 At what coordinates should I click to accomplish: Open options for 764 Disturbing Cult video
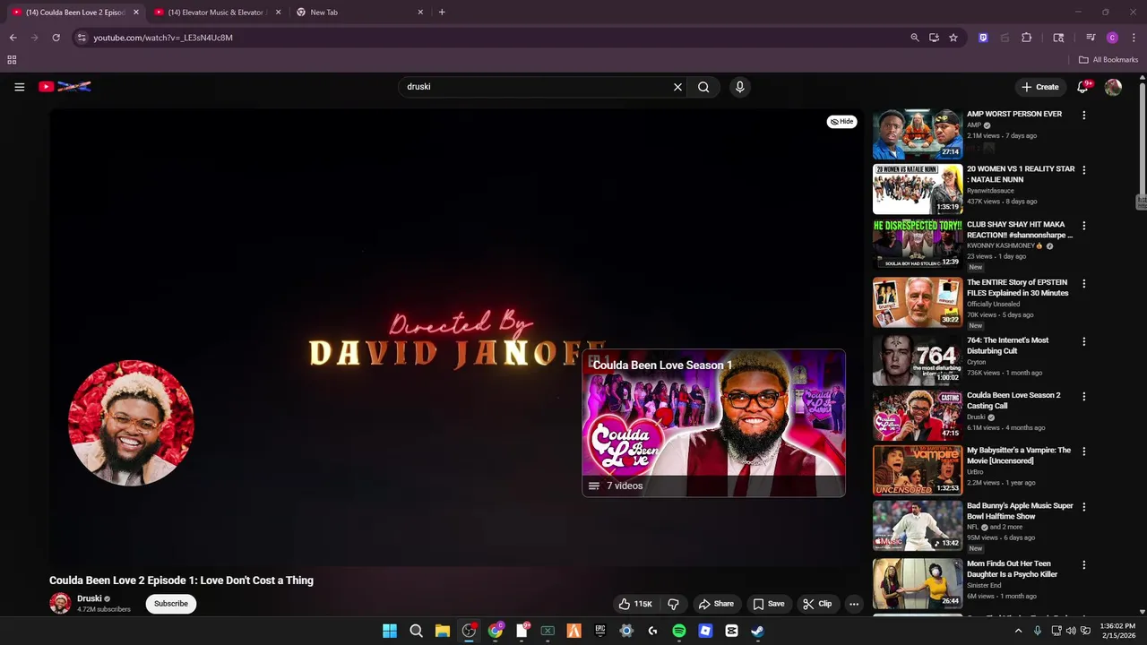[1084, 341]
